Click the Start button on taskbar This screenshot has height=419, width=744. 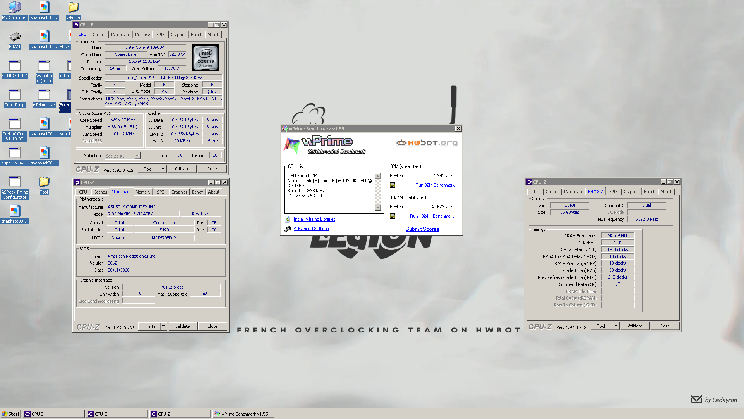point(10,414)
